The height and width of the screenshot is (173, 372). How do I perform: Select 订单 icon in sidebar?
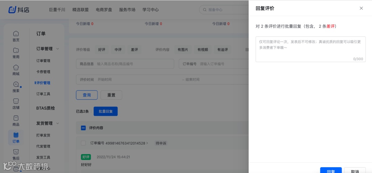coord(16,135)
